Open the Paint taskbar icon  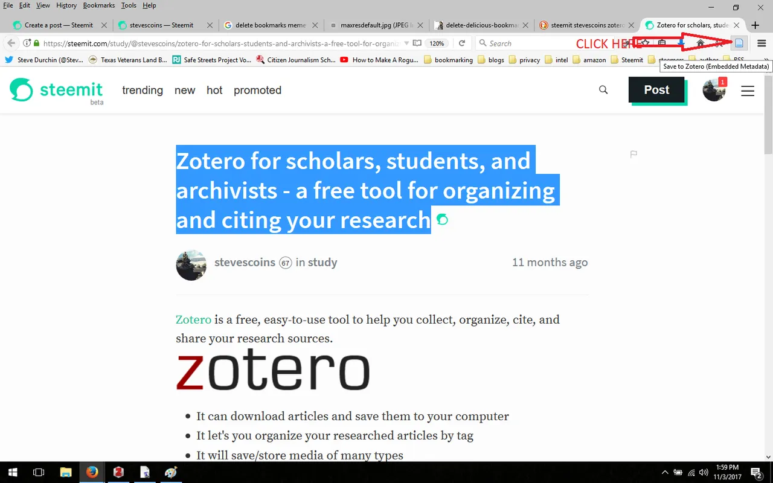coord(172,472)
